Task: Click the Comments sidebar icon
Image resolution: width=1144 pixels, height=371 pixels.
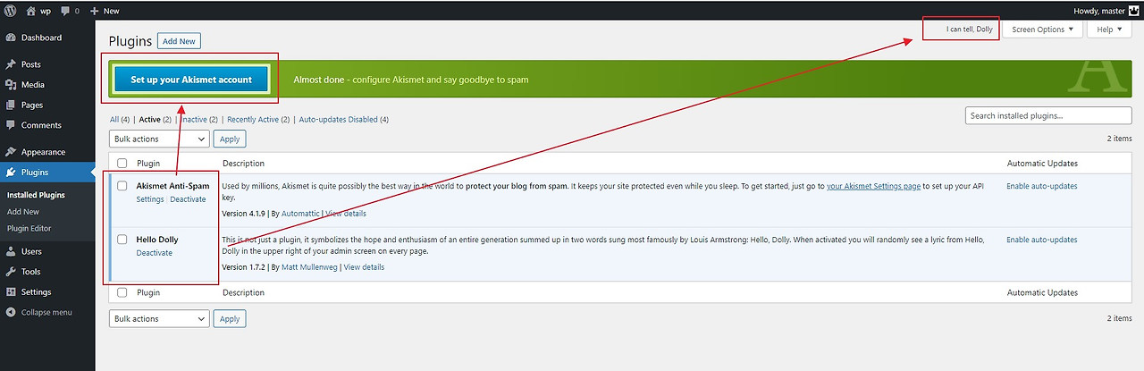Action: (11, 125)
